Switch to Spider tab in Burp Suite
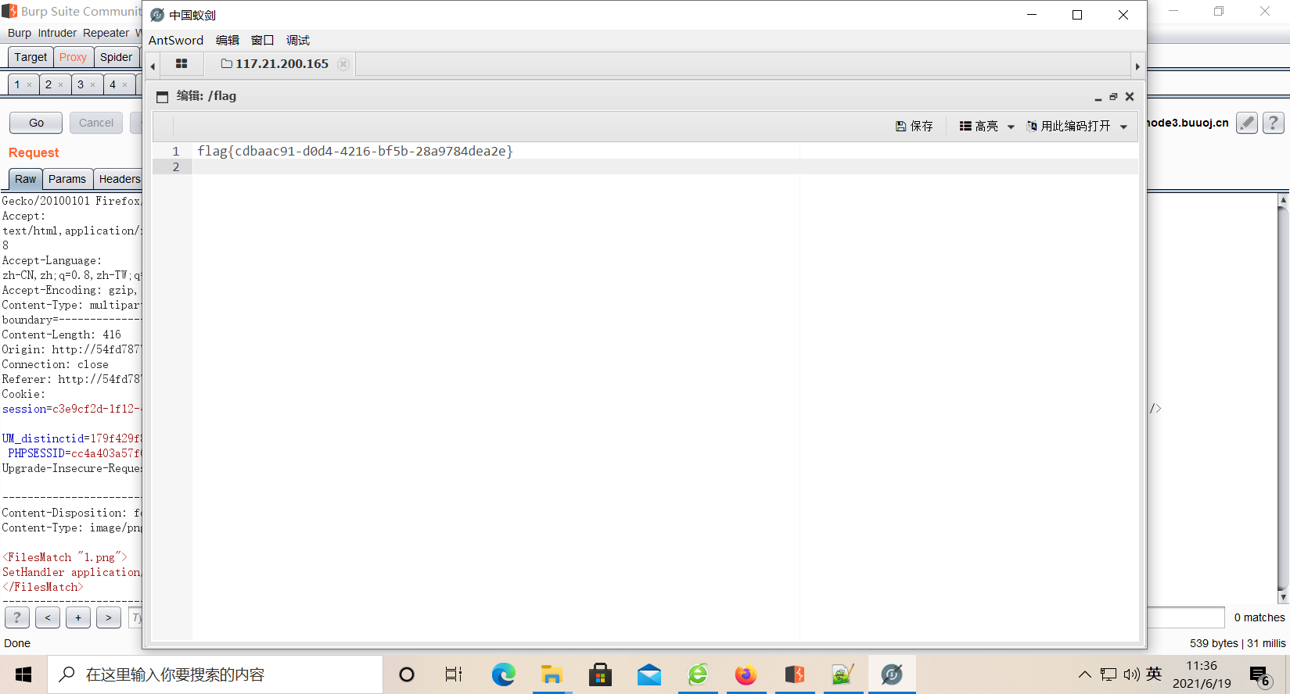 coord(116,57)
